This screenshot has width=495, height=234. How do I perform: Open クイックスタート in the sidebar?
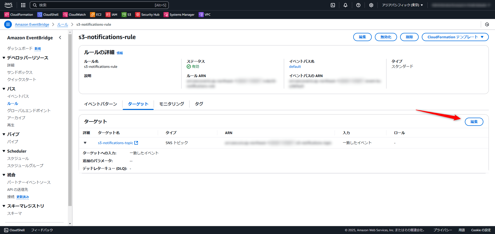22,80
